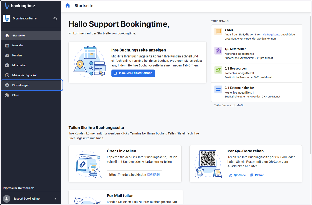The width and height of the screenshot is (312, 205).
Task: Click the user avatar icon at sidebar bottom
Action: point(6,199)
